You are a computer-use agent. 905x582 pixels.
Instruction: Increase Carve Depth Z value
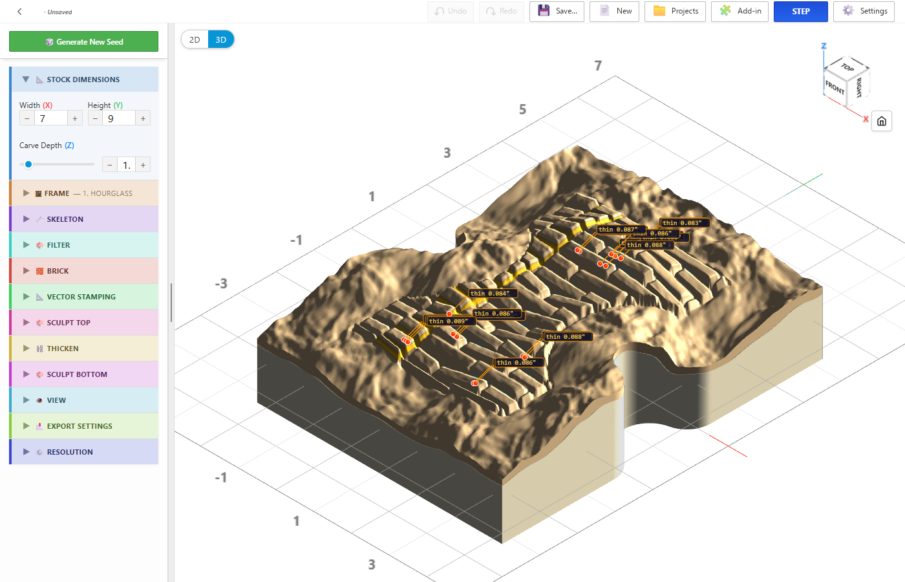pos(143,165)
